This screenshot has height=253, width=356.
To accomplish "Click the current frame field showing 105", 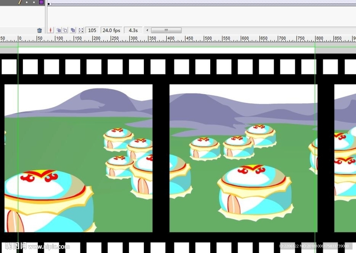I will point(92,30).
